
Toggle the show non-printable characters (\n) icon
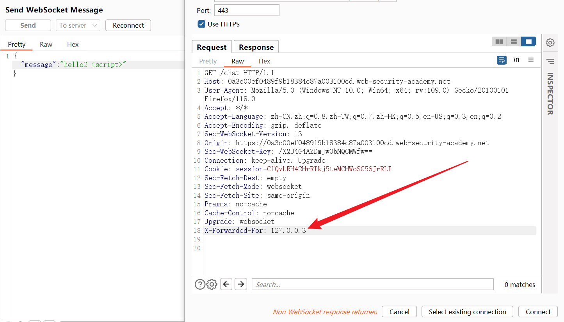(516, 60)
